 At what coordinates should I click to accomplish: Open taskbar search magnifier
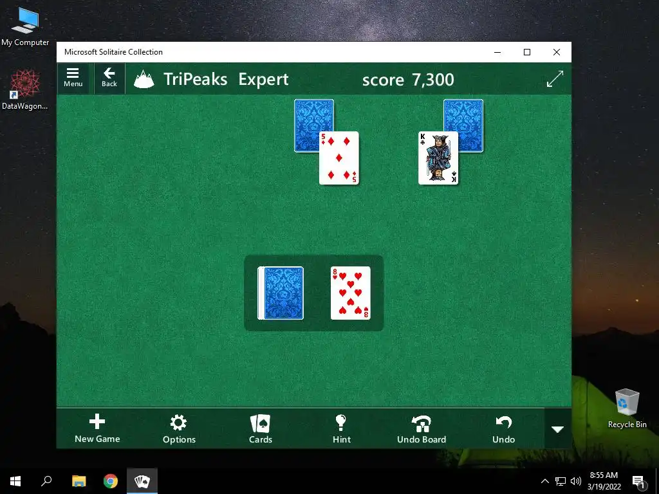pos(46,481)
